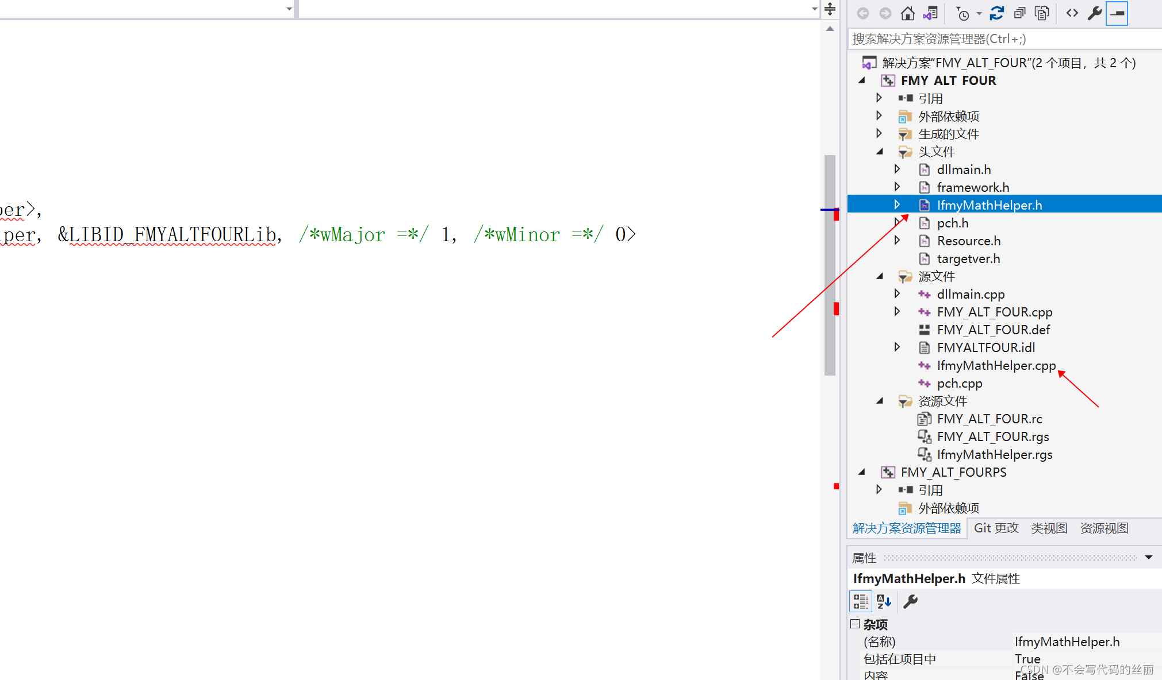Select targetver.h file

tap(968, 258)
